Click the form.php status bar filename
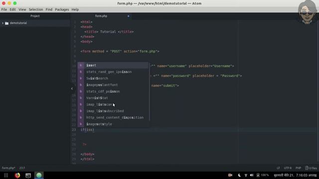The height and width of the screenshot is (179, 319). pos(8,168)
